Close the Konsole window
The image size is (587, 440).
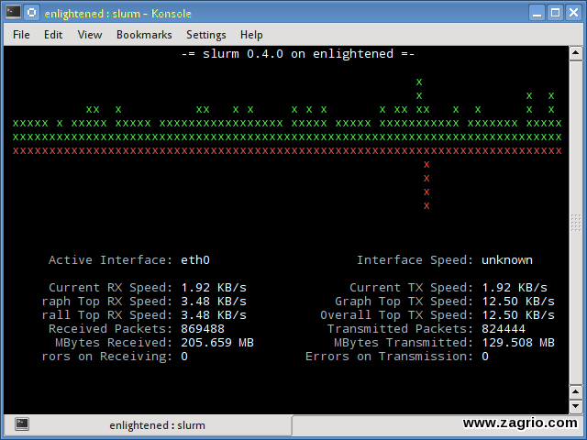coord(573,13)
